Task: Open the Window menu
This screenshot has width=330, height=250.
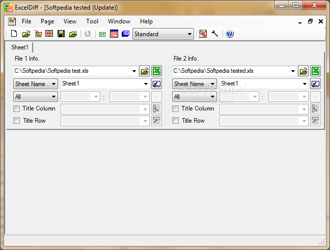Action: point(119,21)
